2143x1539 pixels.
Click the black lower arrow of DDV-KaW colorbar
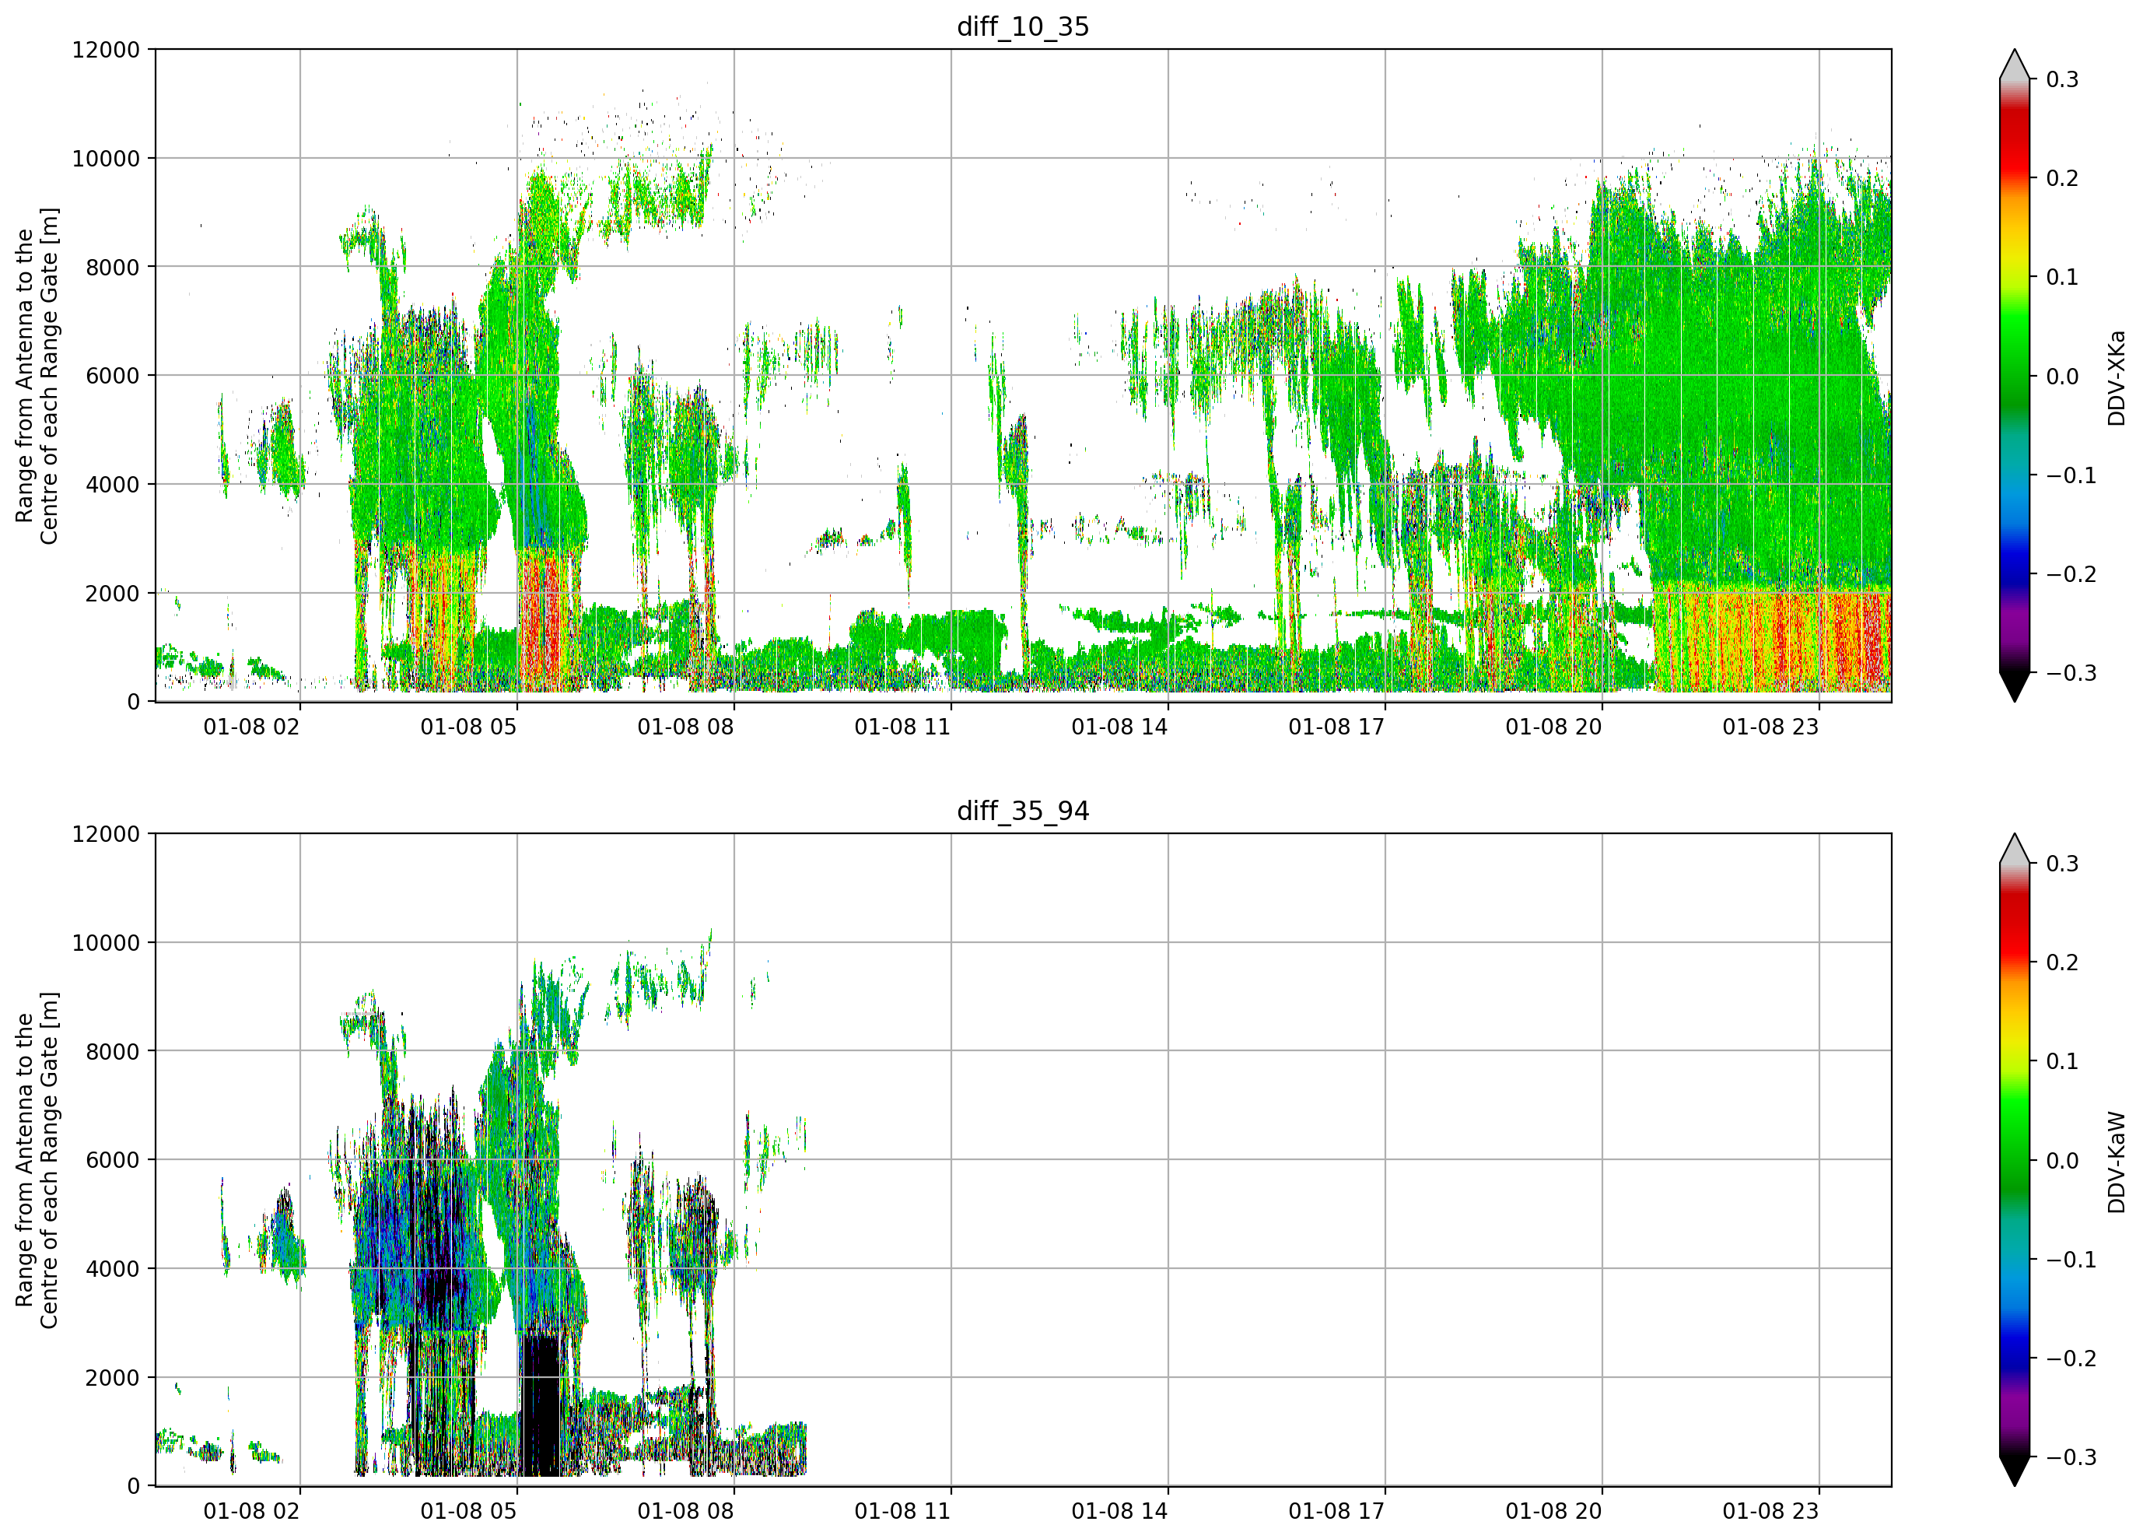pos(2015,1471)
